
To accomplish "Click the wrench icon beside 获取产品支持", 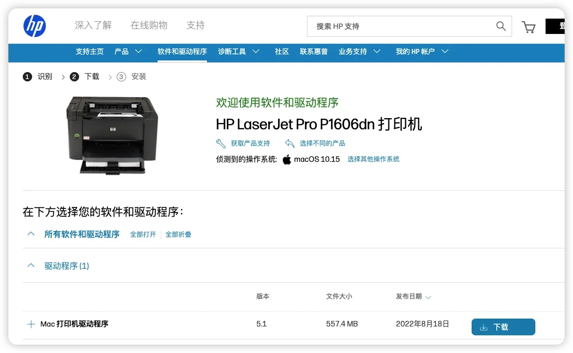I will pyautogui.click(x=221, y=143).
